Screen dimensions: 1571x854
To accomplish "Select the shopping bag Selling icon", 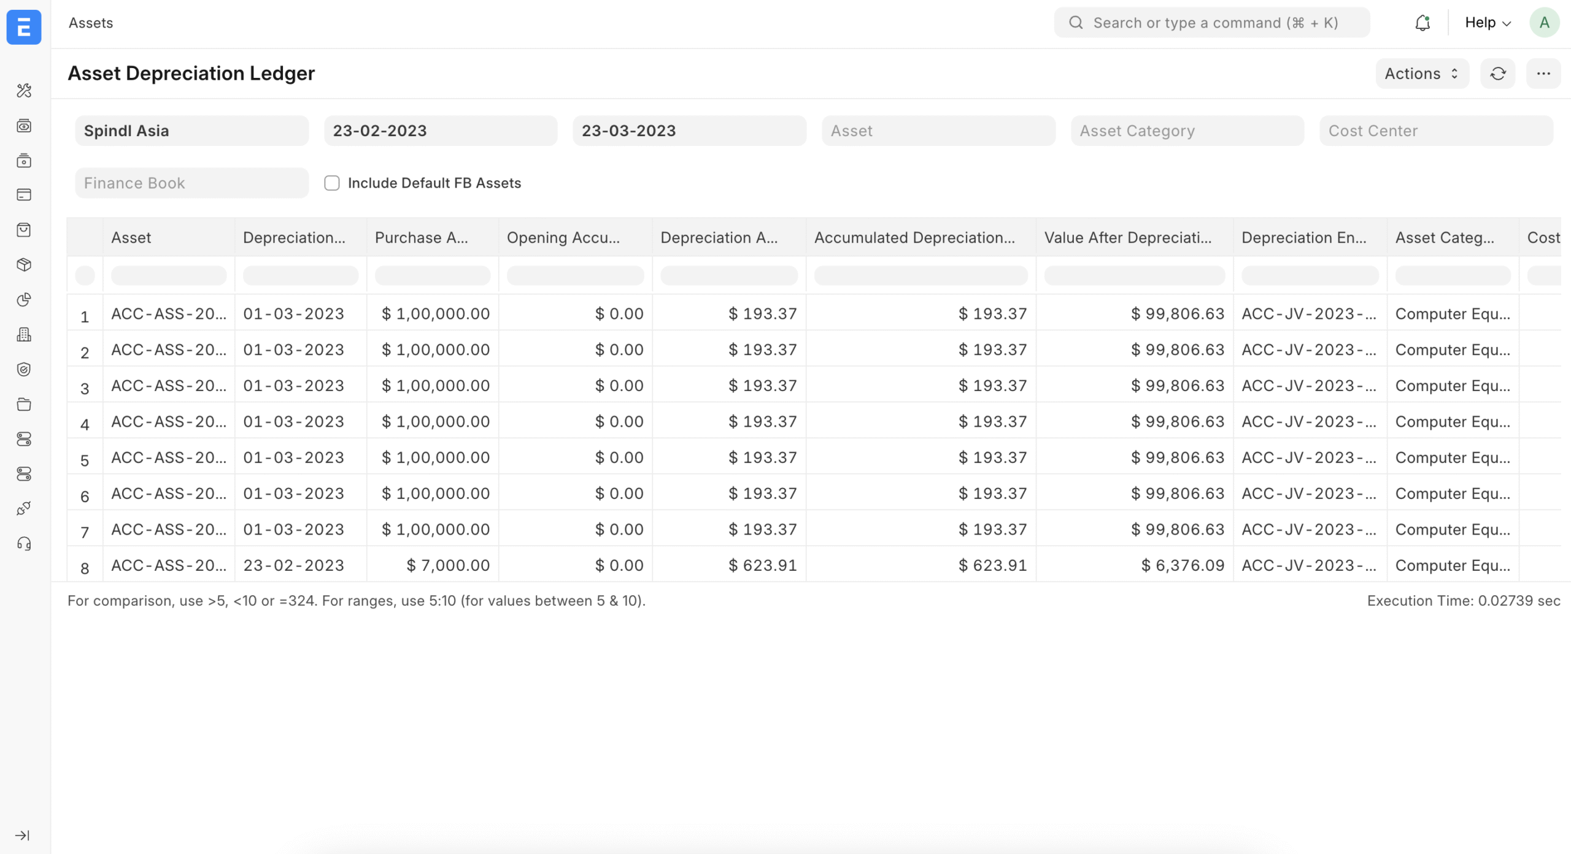I will pos(24,229).
